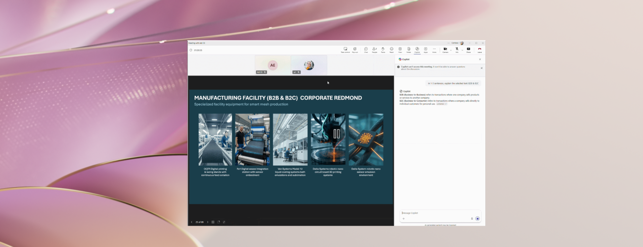
Task: Click the Copilot logo in panel header
Action: point(400,59)
